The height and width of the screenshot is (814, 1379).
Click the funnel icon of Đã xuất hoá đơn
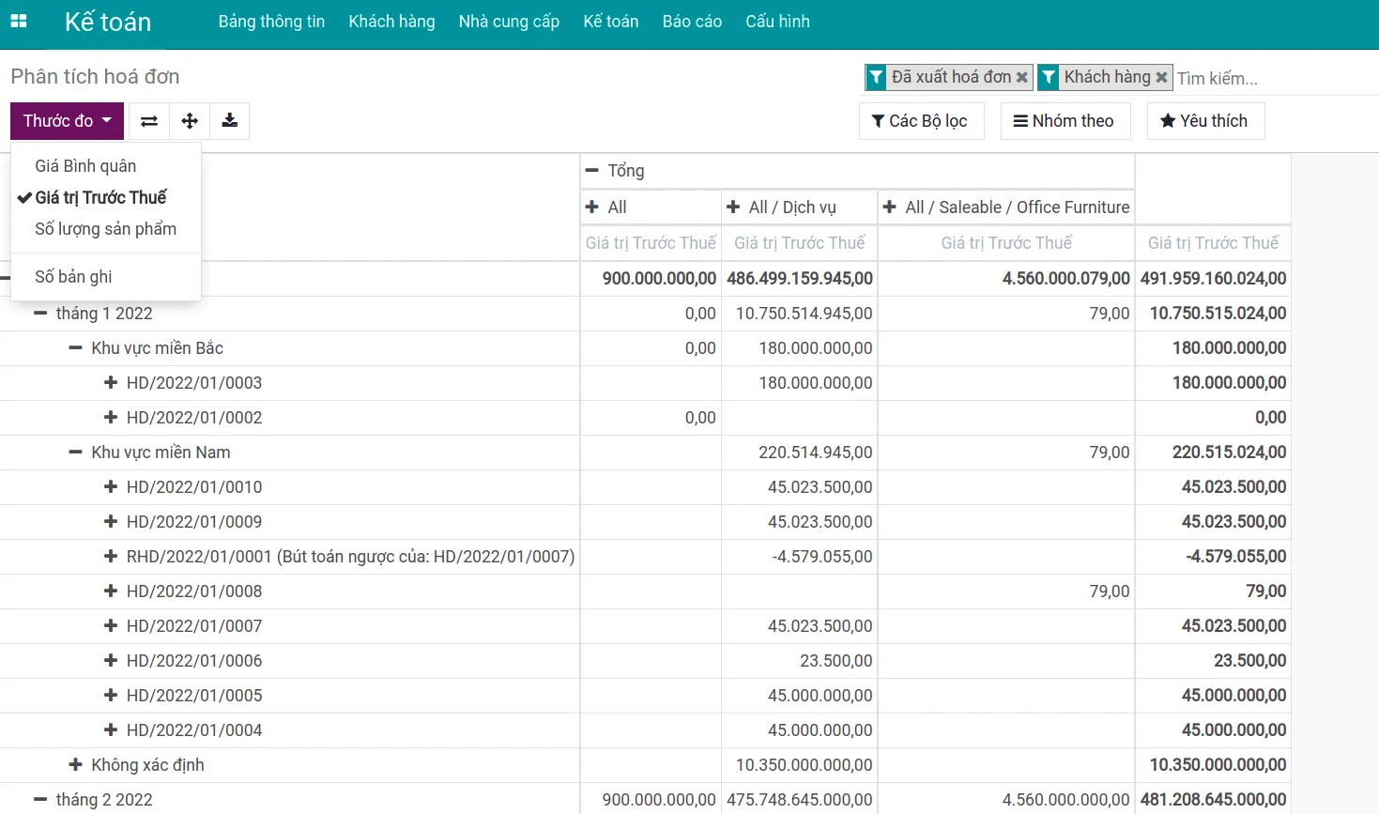click(x=876, y=77)
